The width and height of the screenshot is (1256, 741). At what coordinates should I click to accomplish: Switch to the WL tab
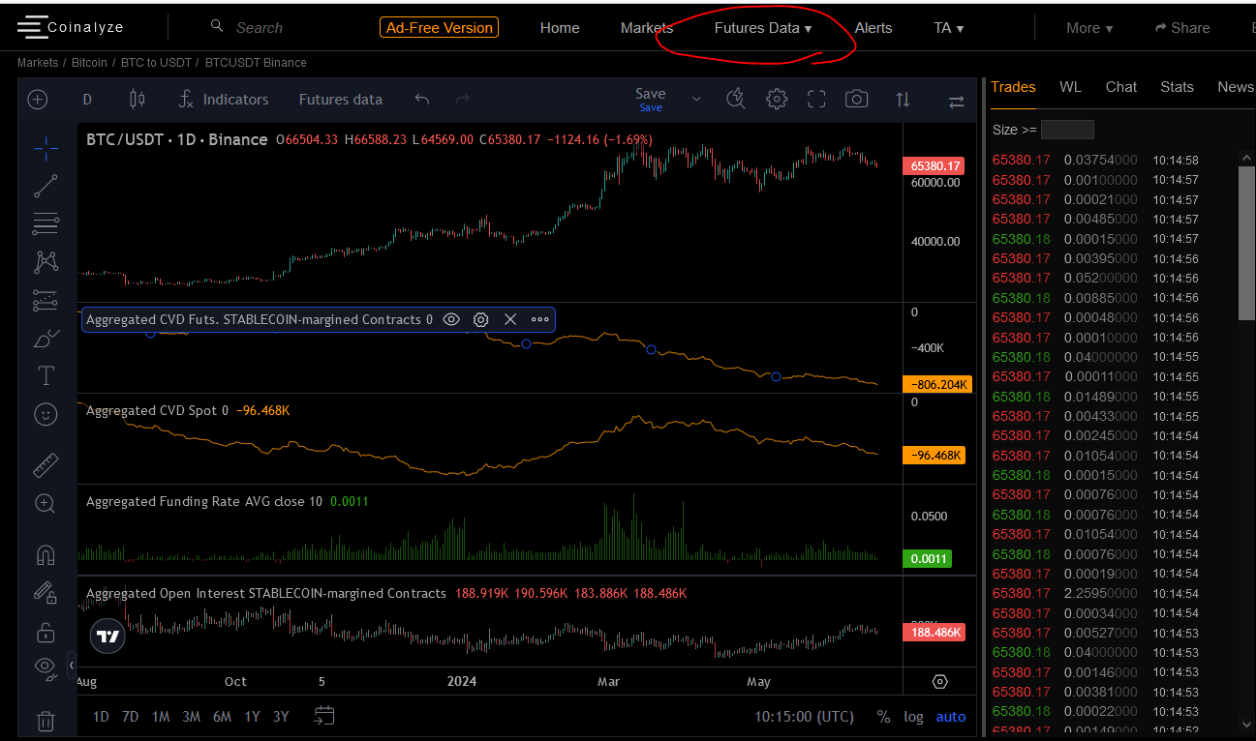tap(1070, 87)
